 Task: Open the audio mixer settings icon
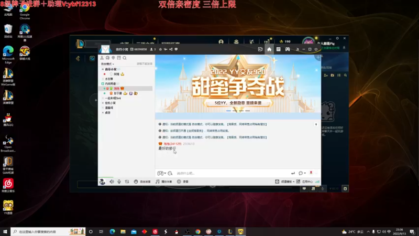pyautogui.click(x=127, y=181)
